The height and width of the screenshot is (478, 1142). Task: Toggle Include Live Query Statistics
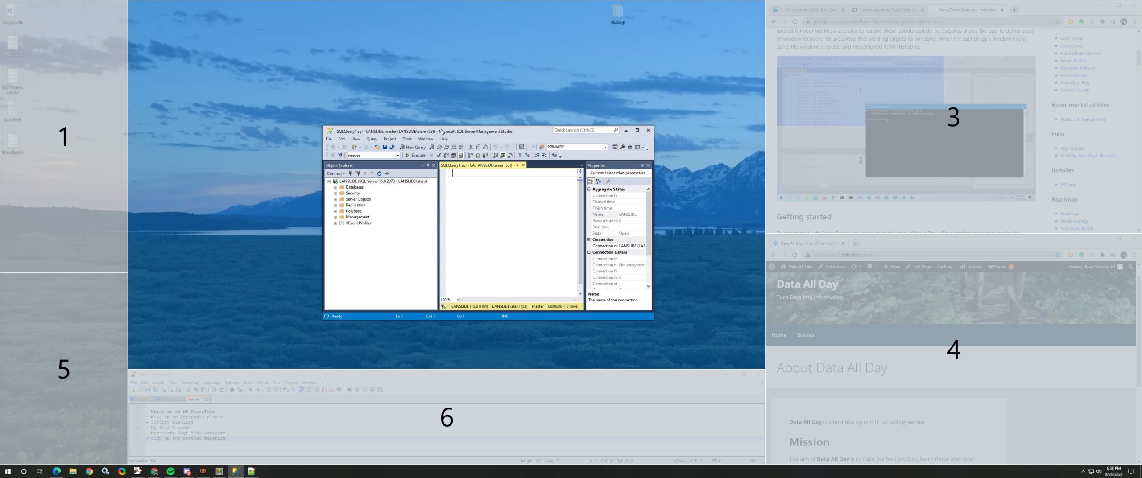(x=478, y=155)
